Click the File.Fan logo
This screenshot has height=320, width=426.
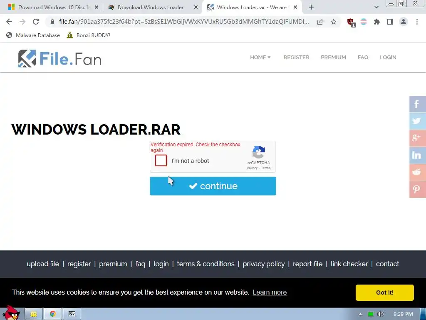60,58
